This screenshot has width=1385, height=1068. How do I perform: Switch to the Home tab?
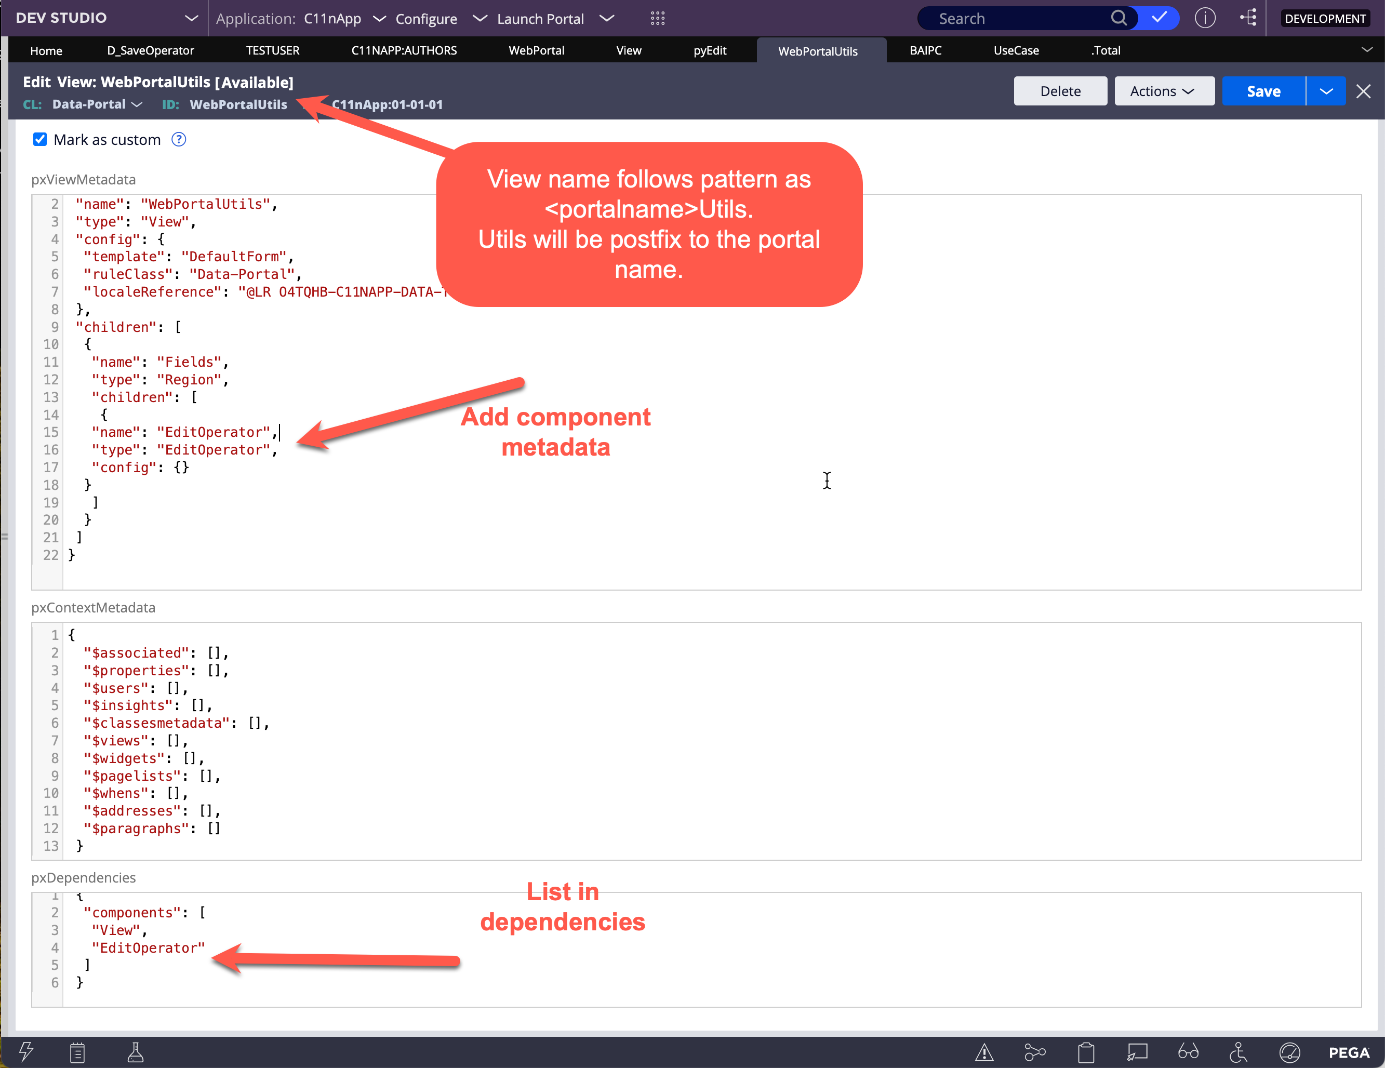pos(46,50)
